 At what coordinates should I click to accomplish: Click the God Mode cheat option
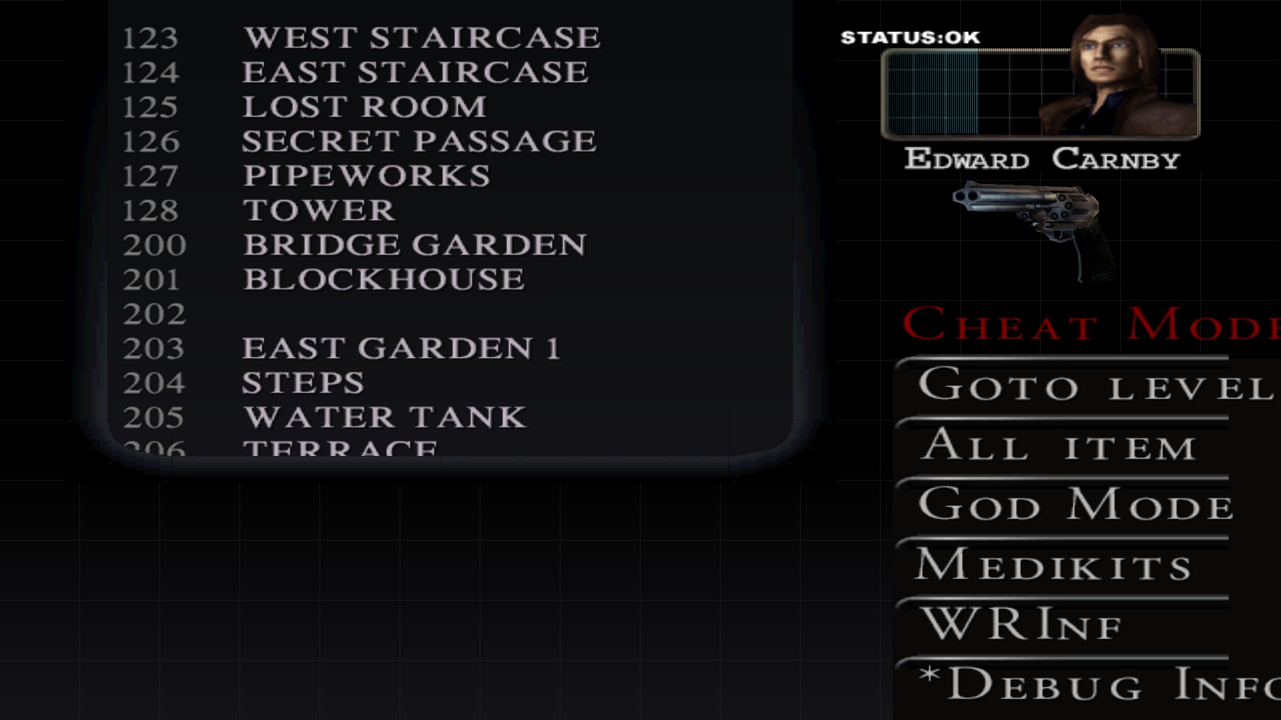click(1074, 505)
